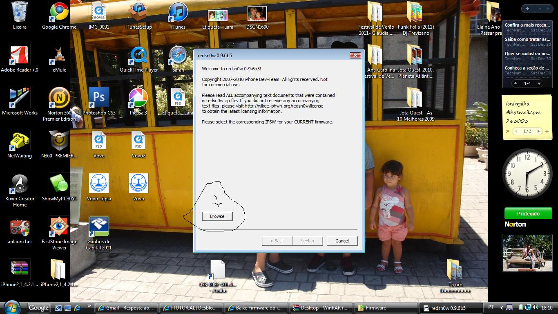Select the 038-0082-001 Atalho shortcut file

point(218,276)
